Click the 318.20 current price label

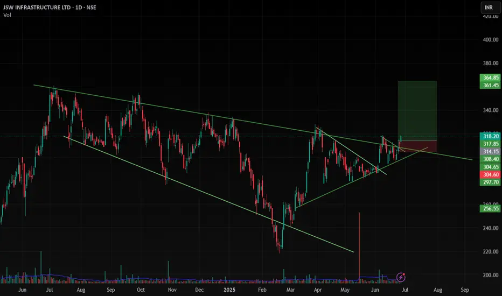pyautogui.click(x=490, y=136)
